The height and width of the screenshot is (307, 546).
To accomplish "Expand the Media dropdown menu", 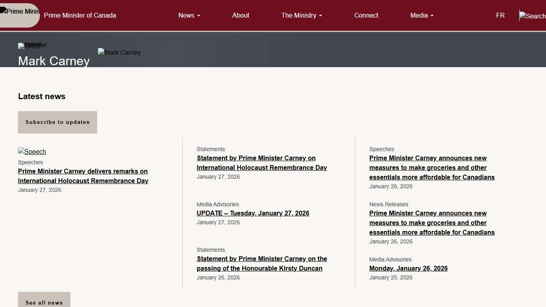I will point(422,15).
